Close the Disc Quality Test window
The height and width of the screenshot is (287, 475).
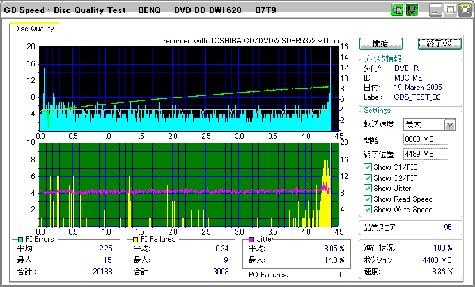[x=464, y=10]
